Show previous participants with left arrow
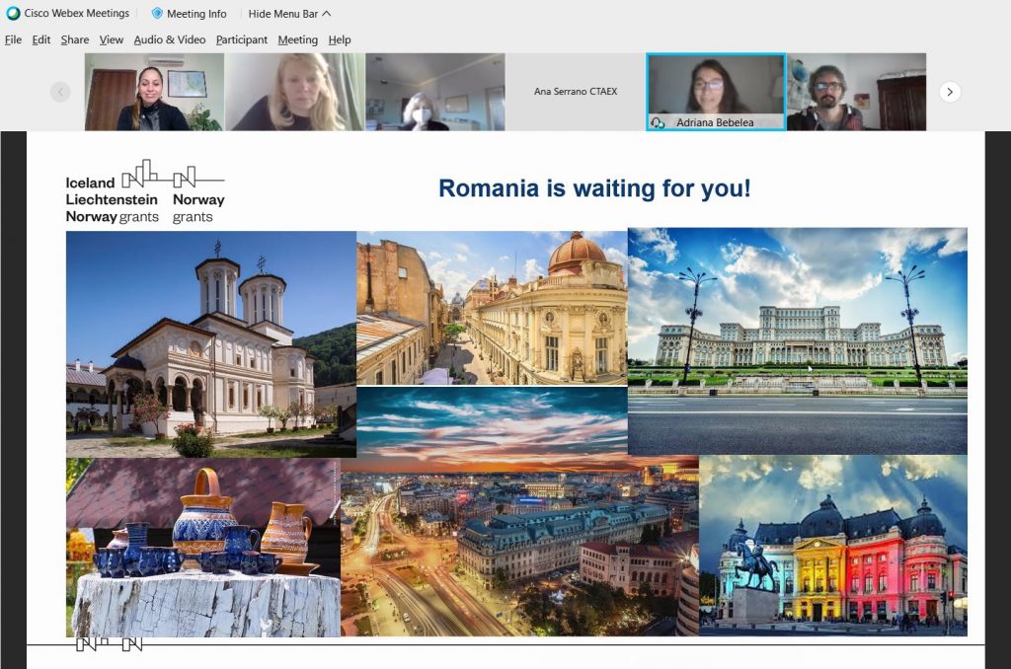 [x=60, y=92]
